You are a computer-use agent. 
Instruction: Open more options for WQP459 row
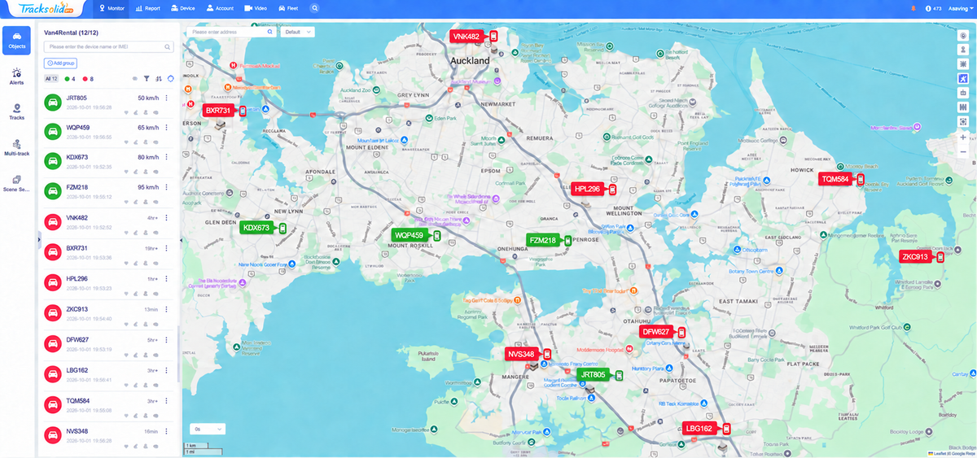pos(166,128)
